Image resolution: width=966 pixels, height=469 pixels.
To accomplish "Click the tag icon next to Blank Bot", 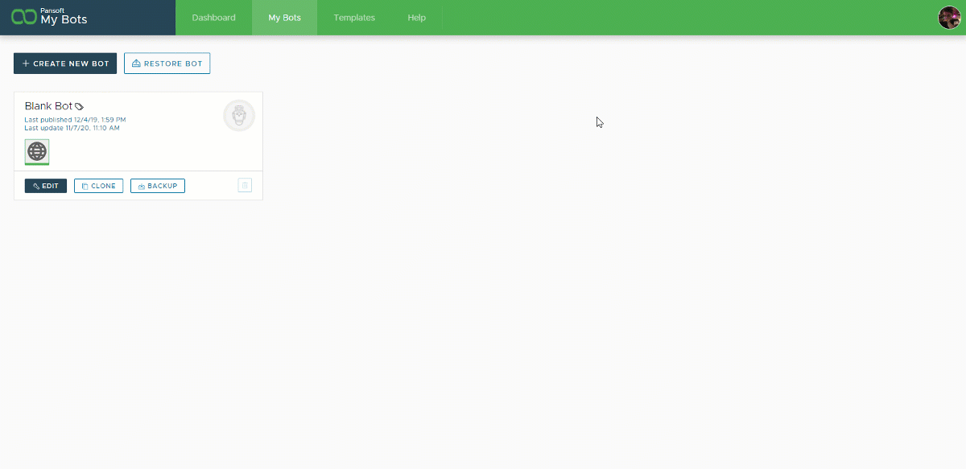I will [x=80, y=106].
